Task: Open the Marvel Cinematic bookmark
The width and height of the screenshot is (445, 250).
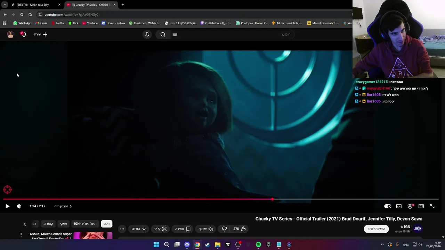Action: point(323,23)
